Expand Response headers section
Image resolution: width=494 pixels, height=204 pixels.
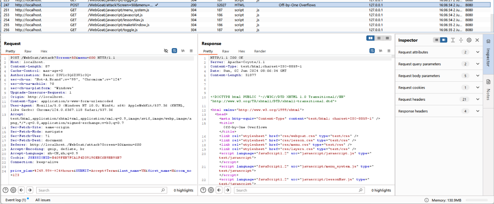click(x=478, y=111)
